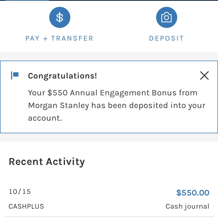Click the CASHPLUS transaction label
The height and width of the screenshot is (221, 218).
[26, 206]
